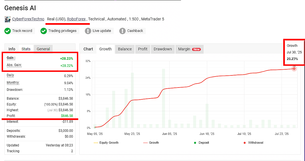Screen dimensions: 305x161
Task: Switch to the Stats tab
Action: point(26,49)
